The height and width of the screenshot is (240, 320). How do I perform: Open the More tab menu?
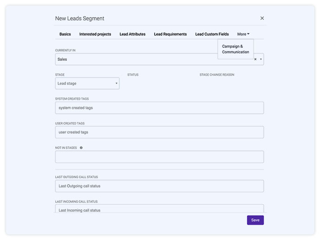(243, 34)
